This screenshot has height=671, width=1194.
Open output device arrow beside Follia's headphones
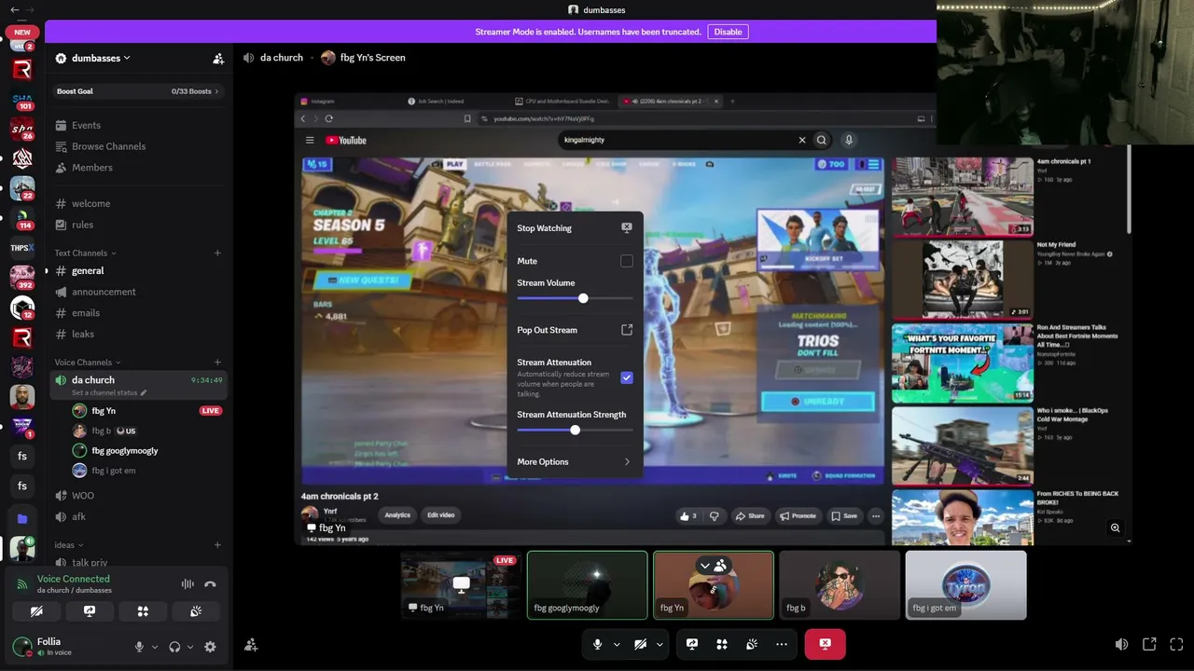(x=190, y=647)
